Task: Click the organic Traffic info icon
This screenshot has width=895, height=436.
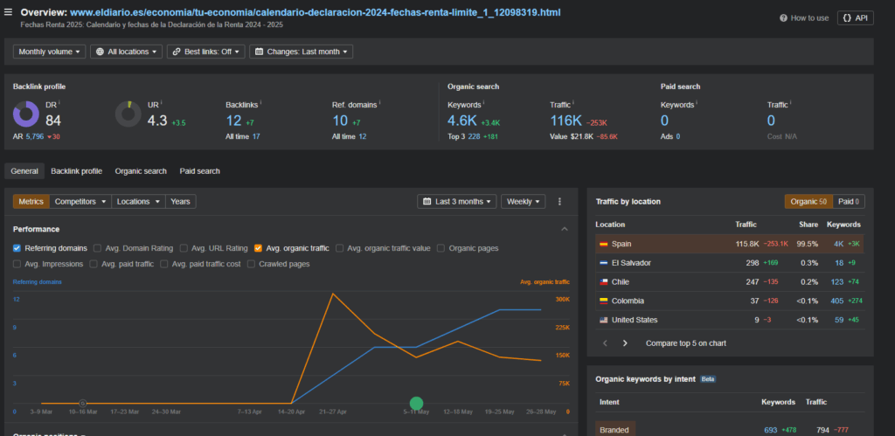Action: 573,103
